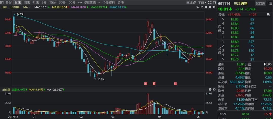Refresh the chart with the reload icon
Viewport: 273px width, 119px height.
click(202, 7)
